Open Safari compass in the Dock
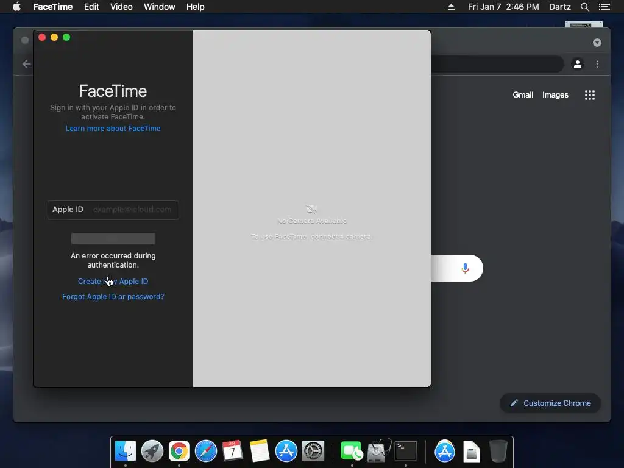 click(206, 452)
